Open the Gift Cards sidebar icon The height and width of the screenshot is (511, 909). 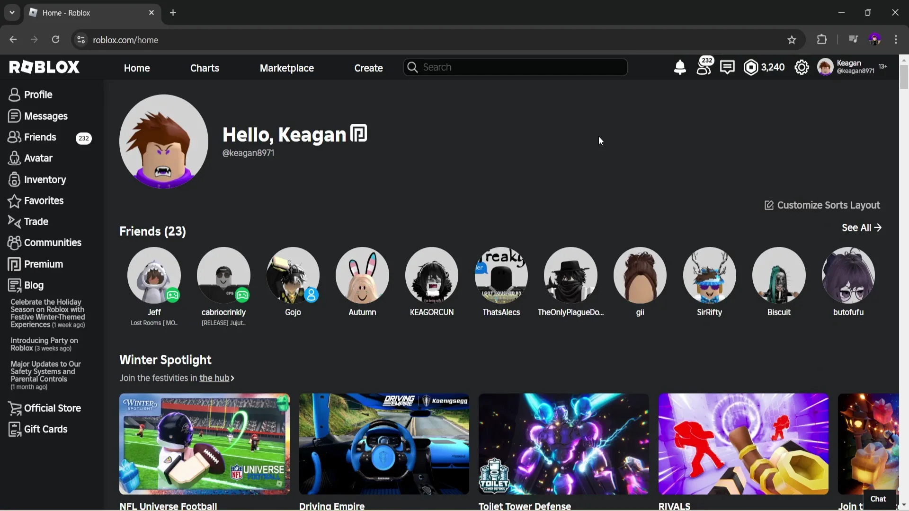click(x=14, y=429)
